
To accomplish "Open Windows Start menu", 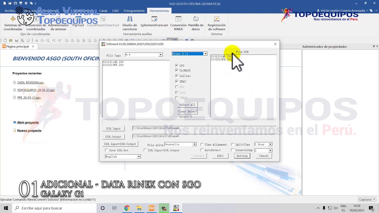I will (6, 208).
